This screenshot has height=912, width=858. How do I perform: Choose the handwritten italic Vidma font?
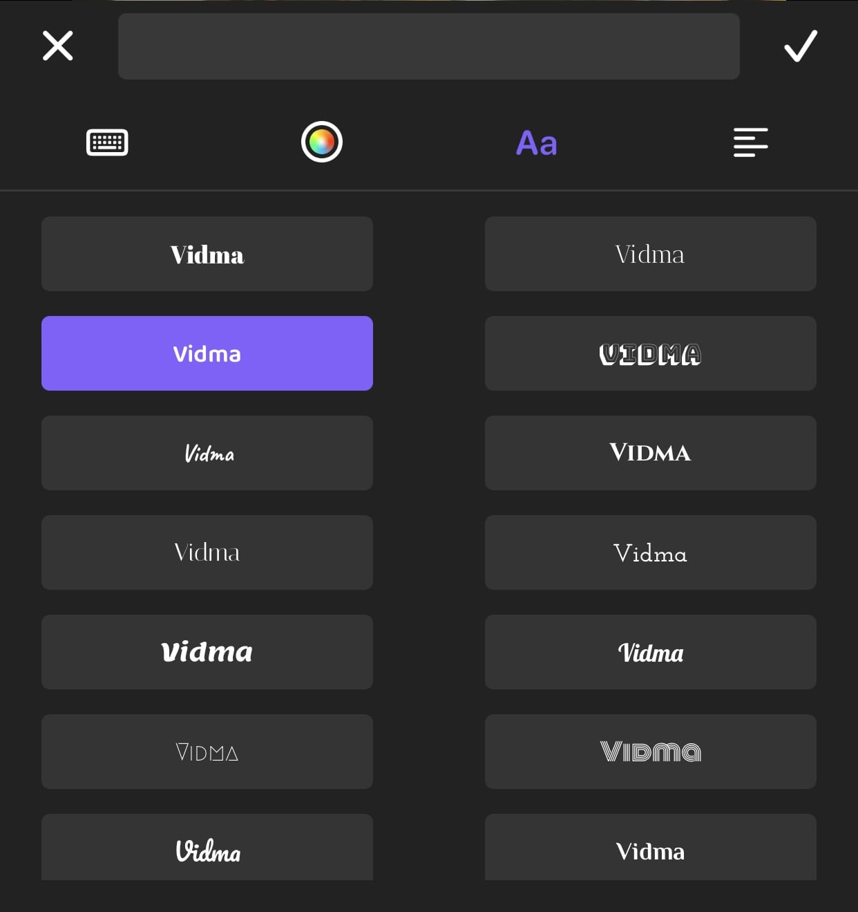207,453
